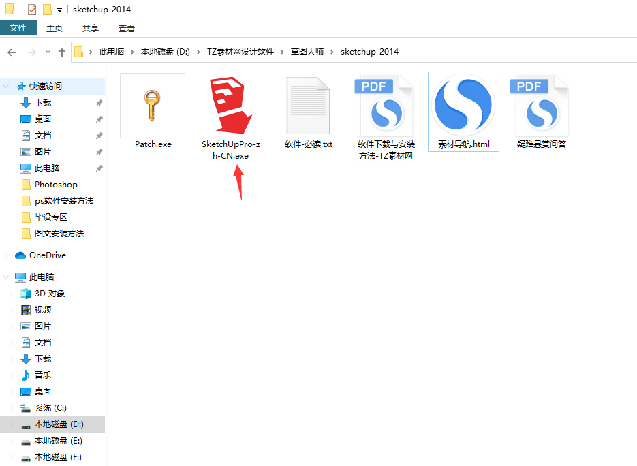Click the title bar properties checkmark icon
Viewport: 637px width, 466px height.
(32, 9)
